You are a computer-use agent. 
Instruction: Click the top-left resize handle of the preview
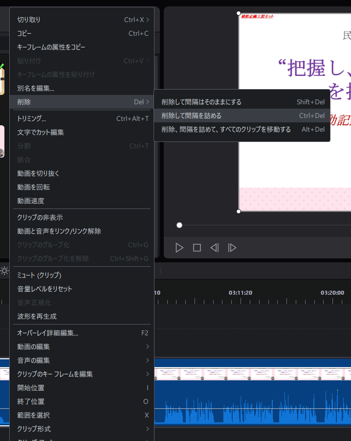[239, 14]
